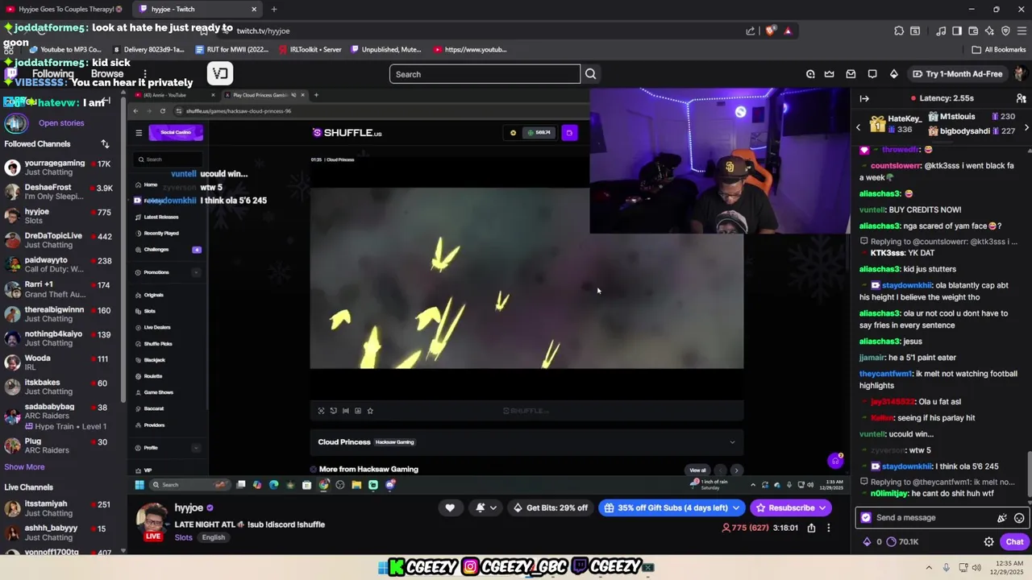Viewport: 1032px width, 580px height.
Task: Click the heart follow icon below stream
Action: tap(450, 507)
